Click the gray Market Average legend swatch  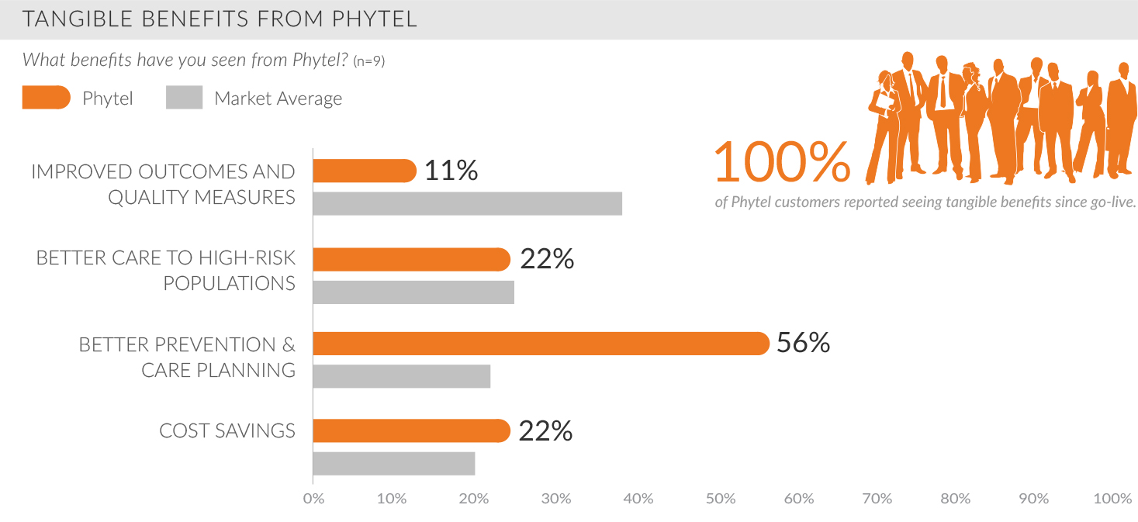(184, 99)
